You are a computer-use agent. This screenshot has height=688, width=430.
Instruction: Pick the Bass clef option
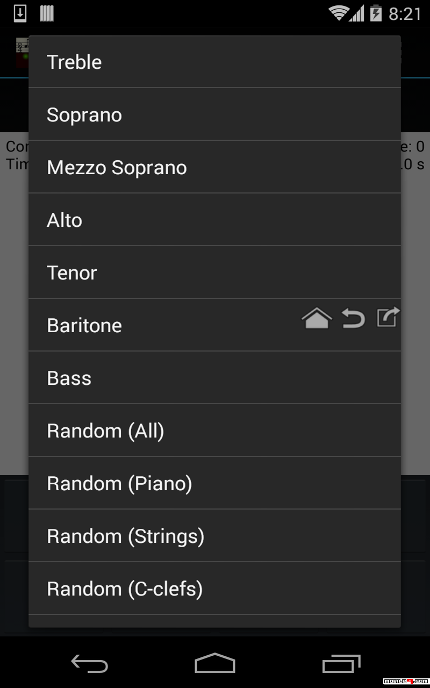point(214,378)
